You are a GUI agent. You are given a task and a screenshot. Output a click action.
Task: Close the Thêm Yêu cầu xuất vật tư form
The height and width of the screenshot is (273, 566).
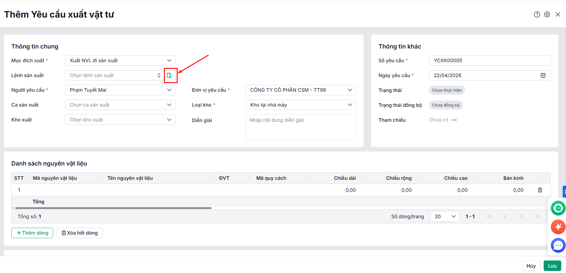(558, 15)
